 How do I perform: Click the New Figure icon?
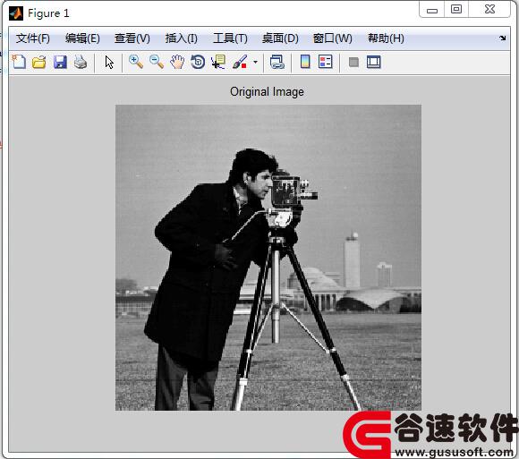19,62
